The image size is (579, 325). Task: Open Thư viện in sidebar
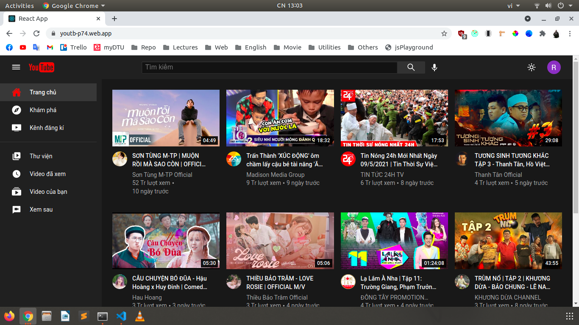point(48,156)
